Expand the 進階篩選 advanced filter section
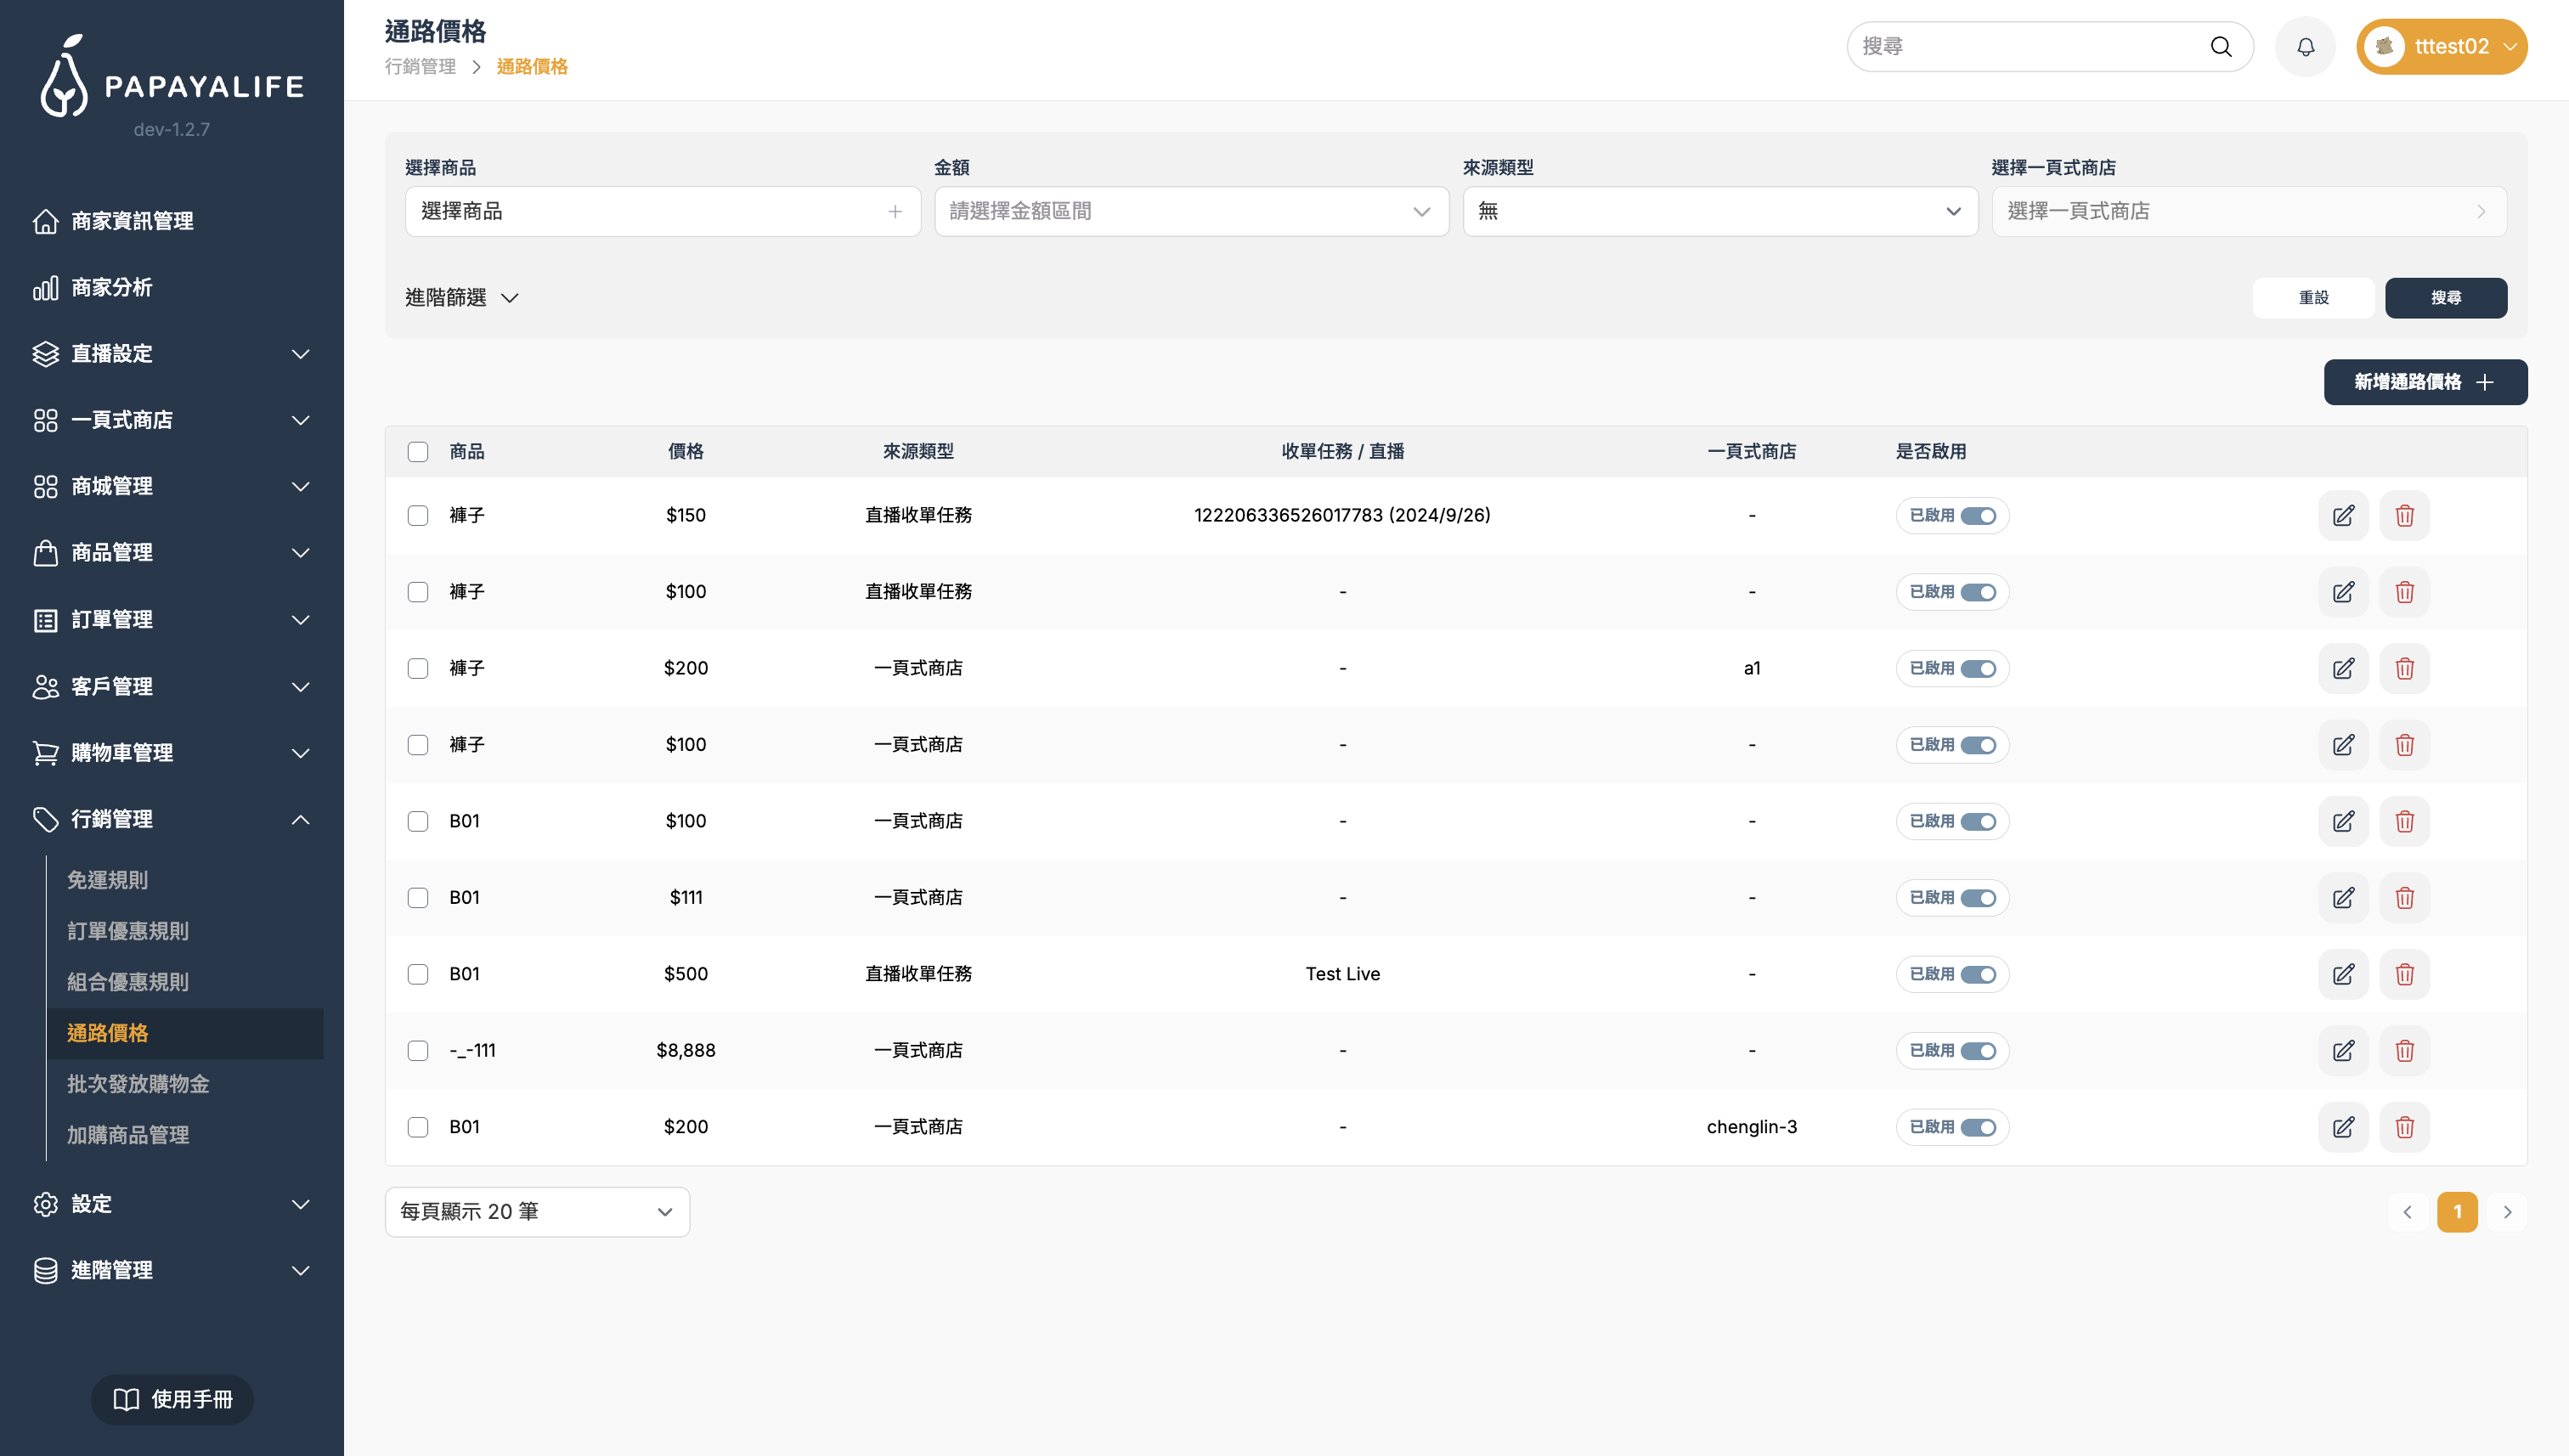This screenshot has width=2569, height=1456. click(462, 298)
